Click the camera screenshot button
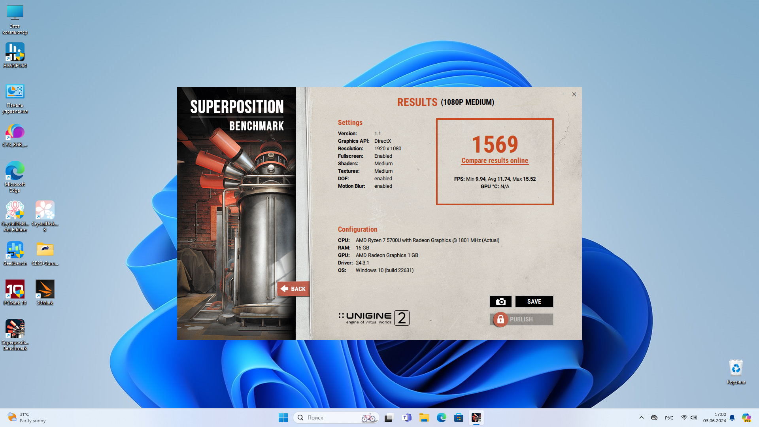Viewport: 759px width, 427px height. pyautogui.click(x=500, y=302)
